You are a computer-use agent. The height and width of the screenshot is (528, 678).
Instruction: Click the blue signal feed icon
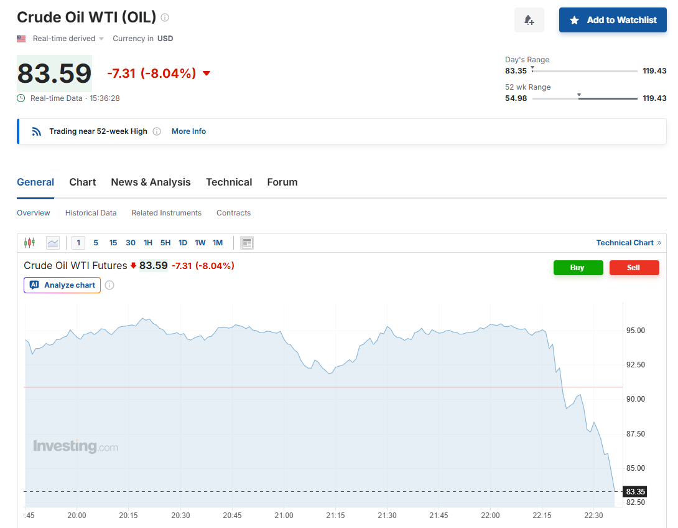[37, 131]
